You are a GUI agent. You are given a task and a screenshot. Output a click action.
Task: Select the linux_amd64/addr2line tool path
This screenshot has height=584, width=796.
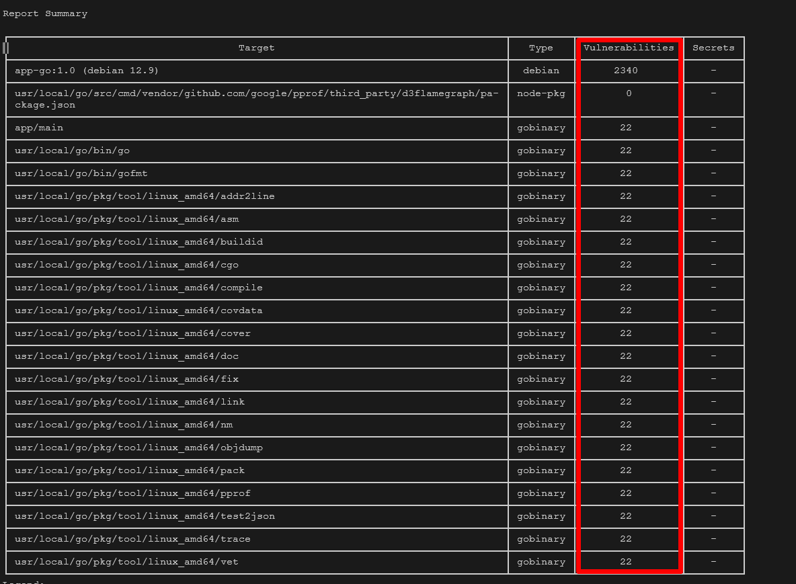coord(145,196)
